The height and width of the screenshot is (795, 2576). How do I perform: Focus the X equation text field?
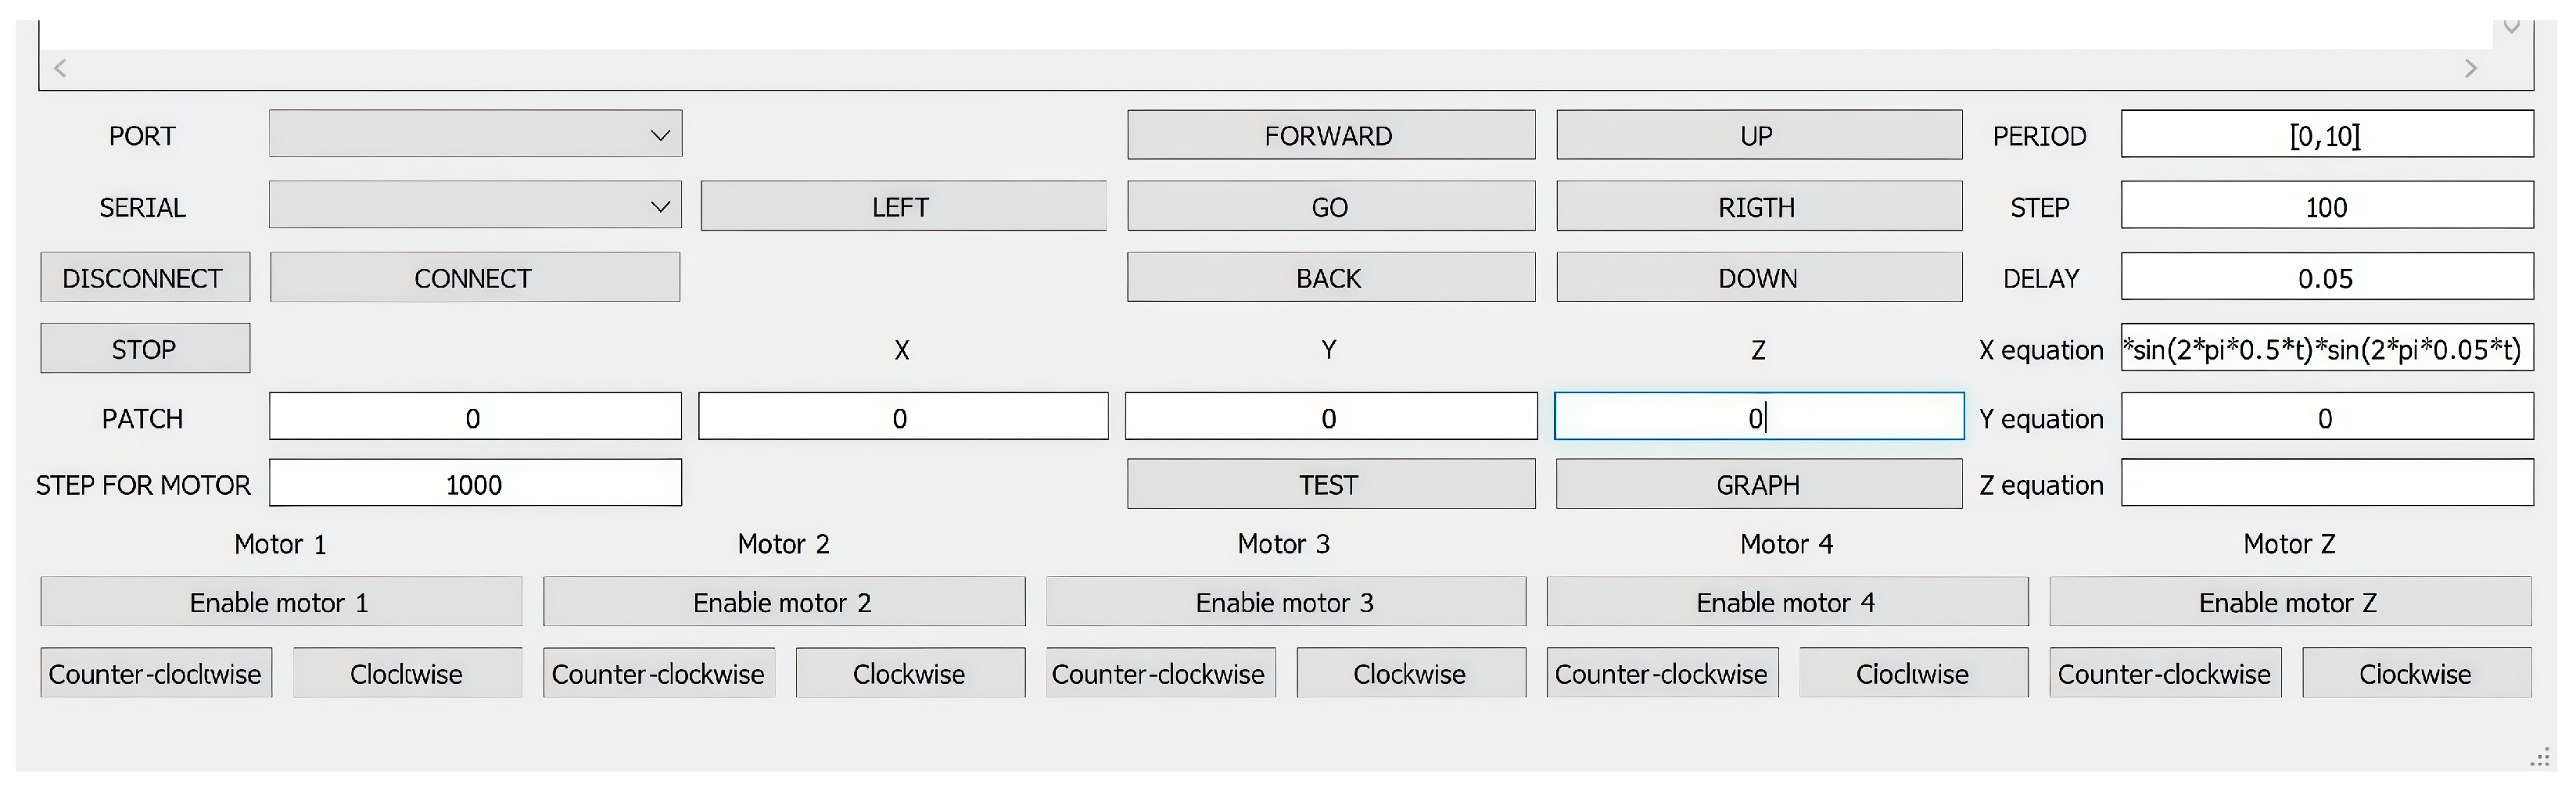tap(2326, 348)
